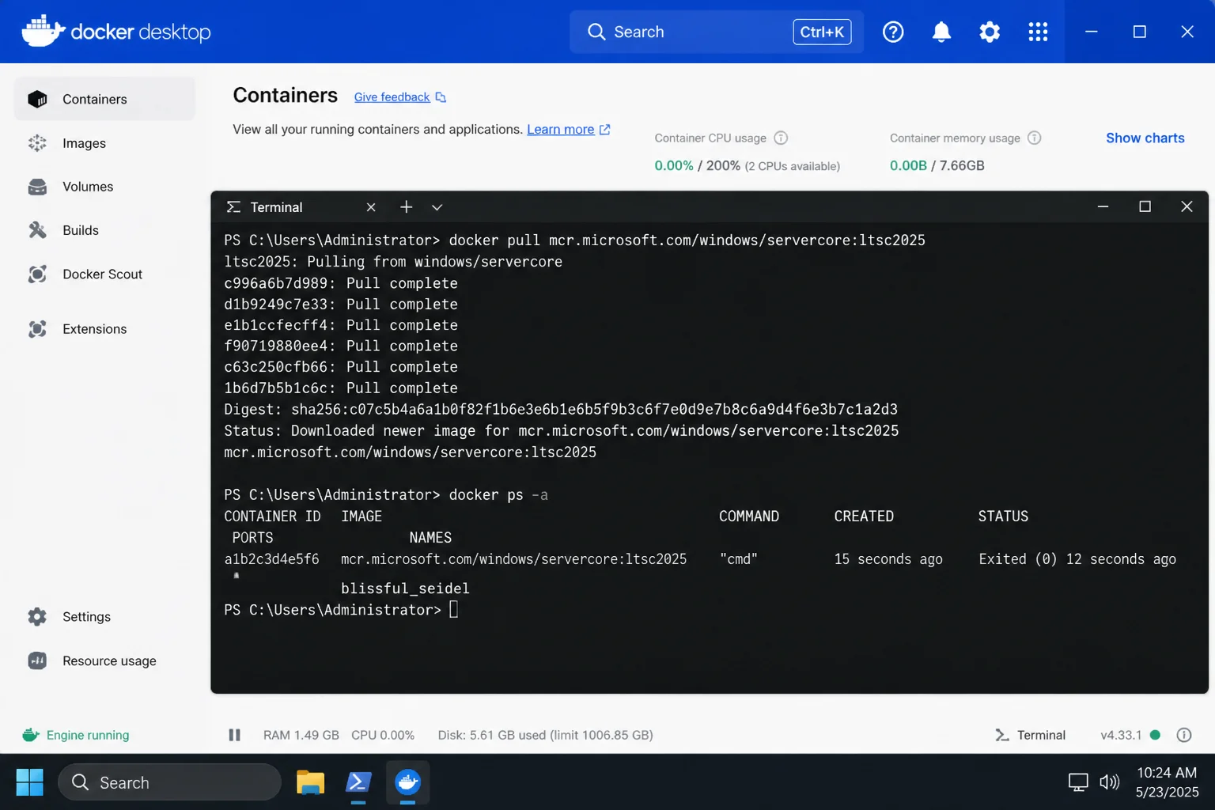The height and width of the screenshot is (810, 1215).
Task: Click the Docker Desktop whale logo
Action: click(x=43, y=31)
